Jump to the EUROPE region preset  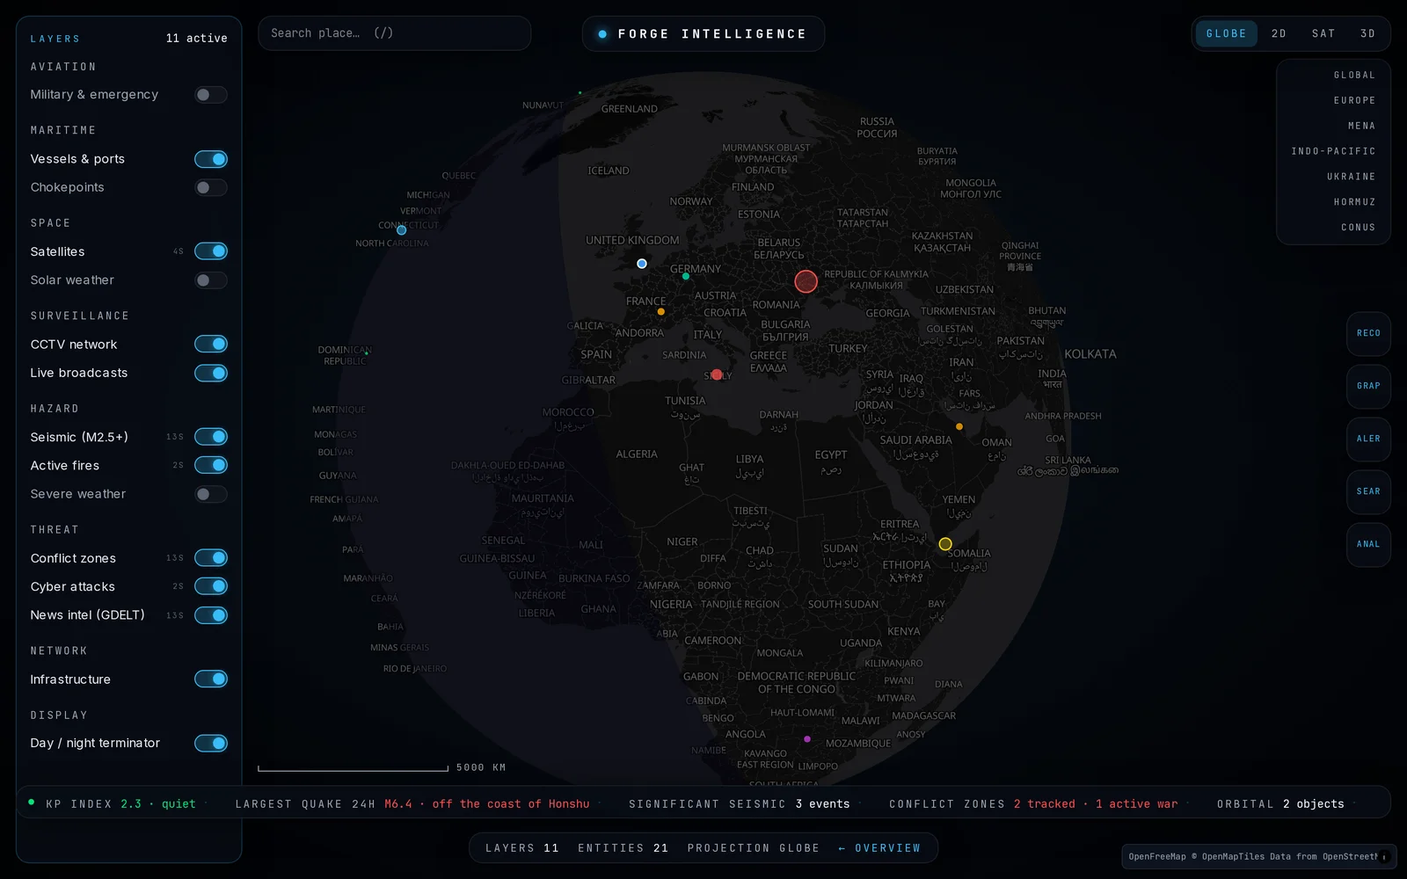[1354, 101]
